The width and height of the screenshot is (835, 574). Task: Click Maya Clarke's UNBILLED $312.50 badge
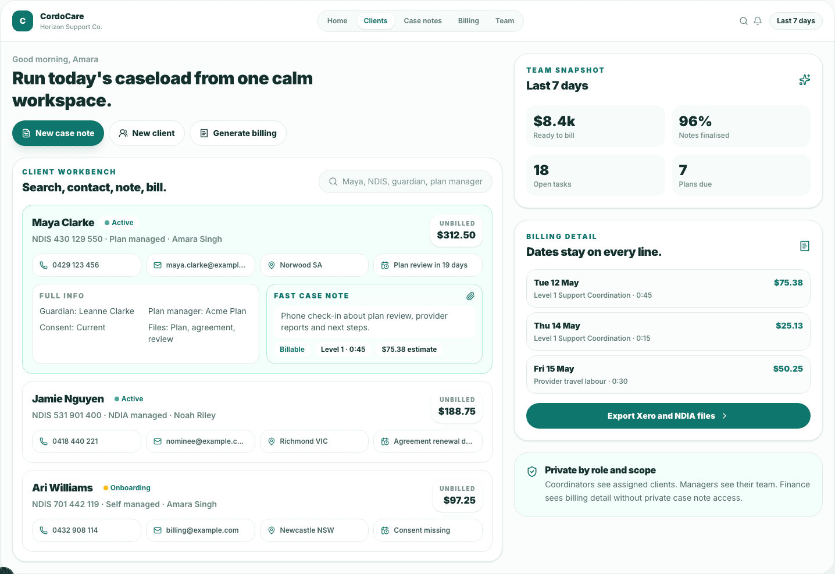pyautogui.click(x=456, y=230)
